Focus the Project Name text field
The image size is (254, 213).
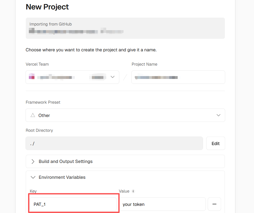coord(178,77)
